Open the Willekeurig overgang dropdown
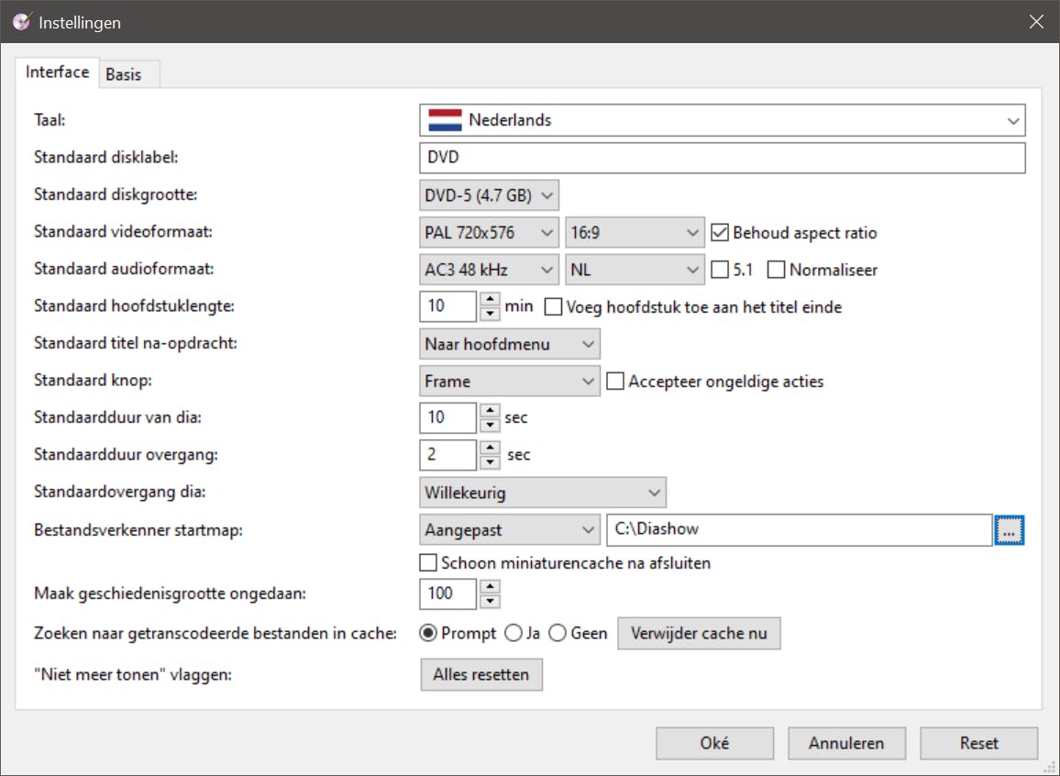 pos(543,493)
